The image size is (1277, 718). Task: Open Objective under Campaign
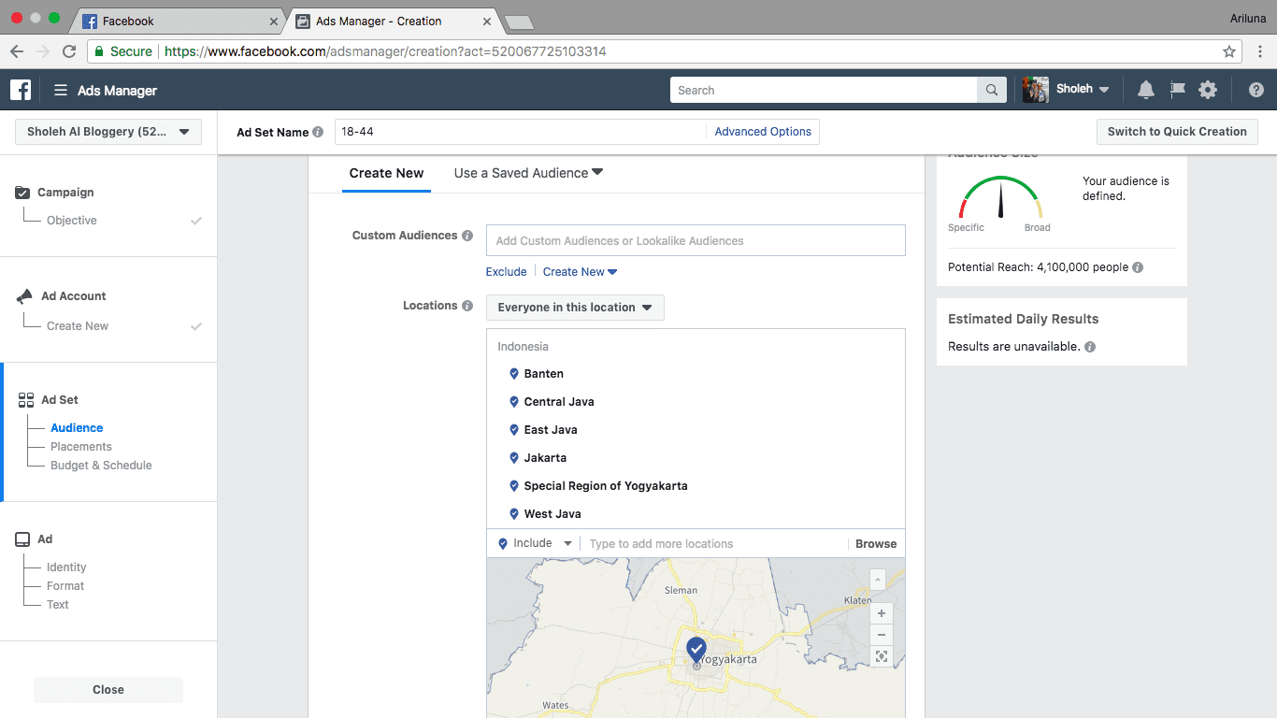point(72,221)
